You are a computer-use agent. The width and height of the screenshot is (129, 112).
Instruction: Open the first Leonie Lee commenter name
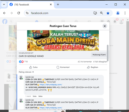pyautogui.click(x=29, y=77)
